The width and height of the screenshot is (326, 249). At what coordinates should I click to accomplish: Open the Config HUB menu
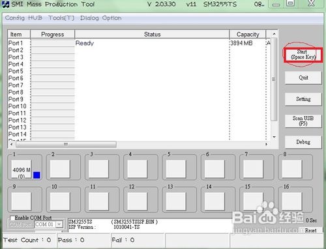tap(23, 18)
